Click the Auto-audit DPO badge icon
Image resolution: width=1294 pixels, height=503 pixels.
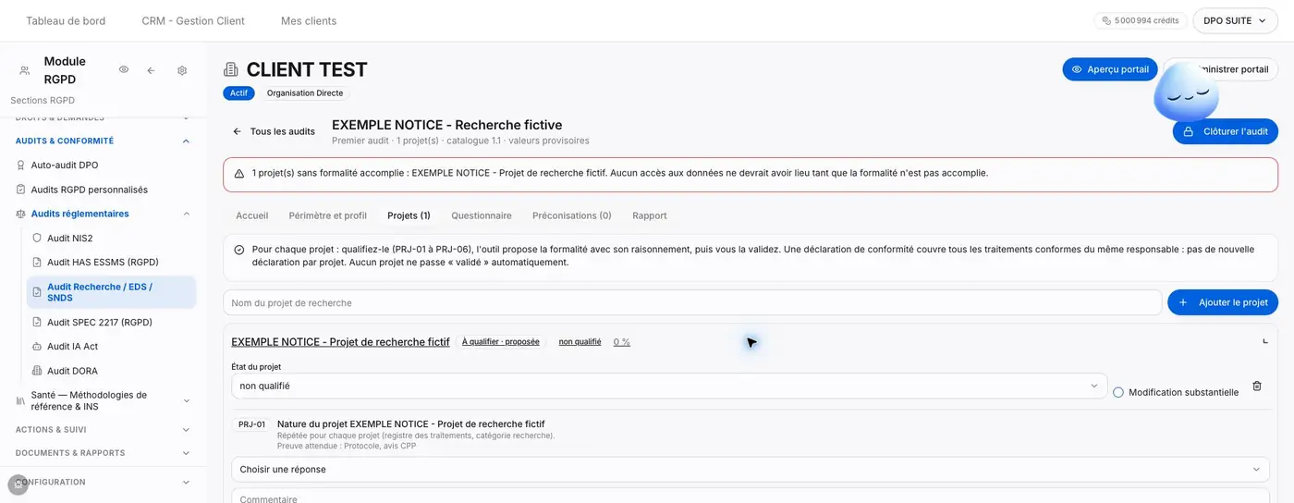(21, 166)
